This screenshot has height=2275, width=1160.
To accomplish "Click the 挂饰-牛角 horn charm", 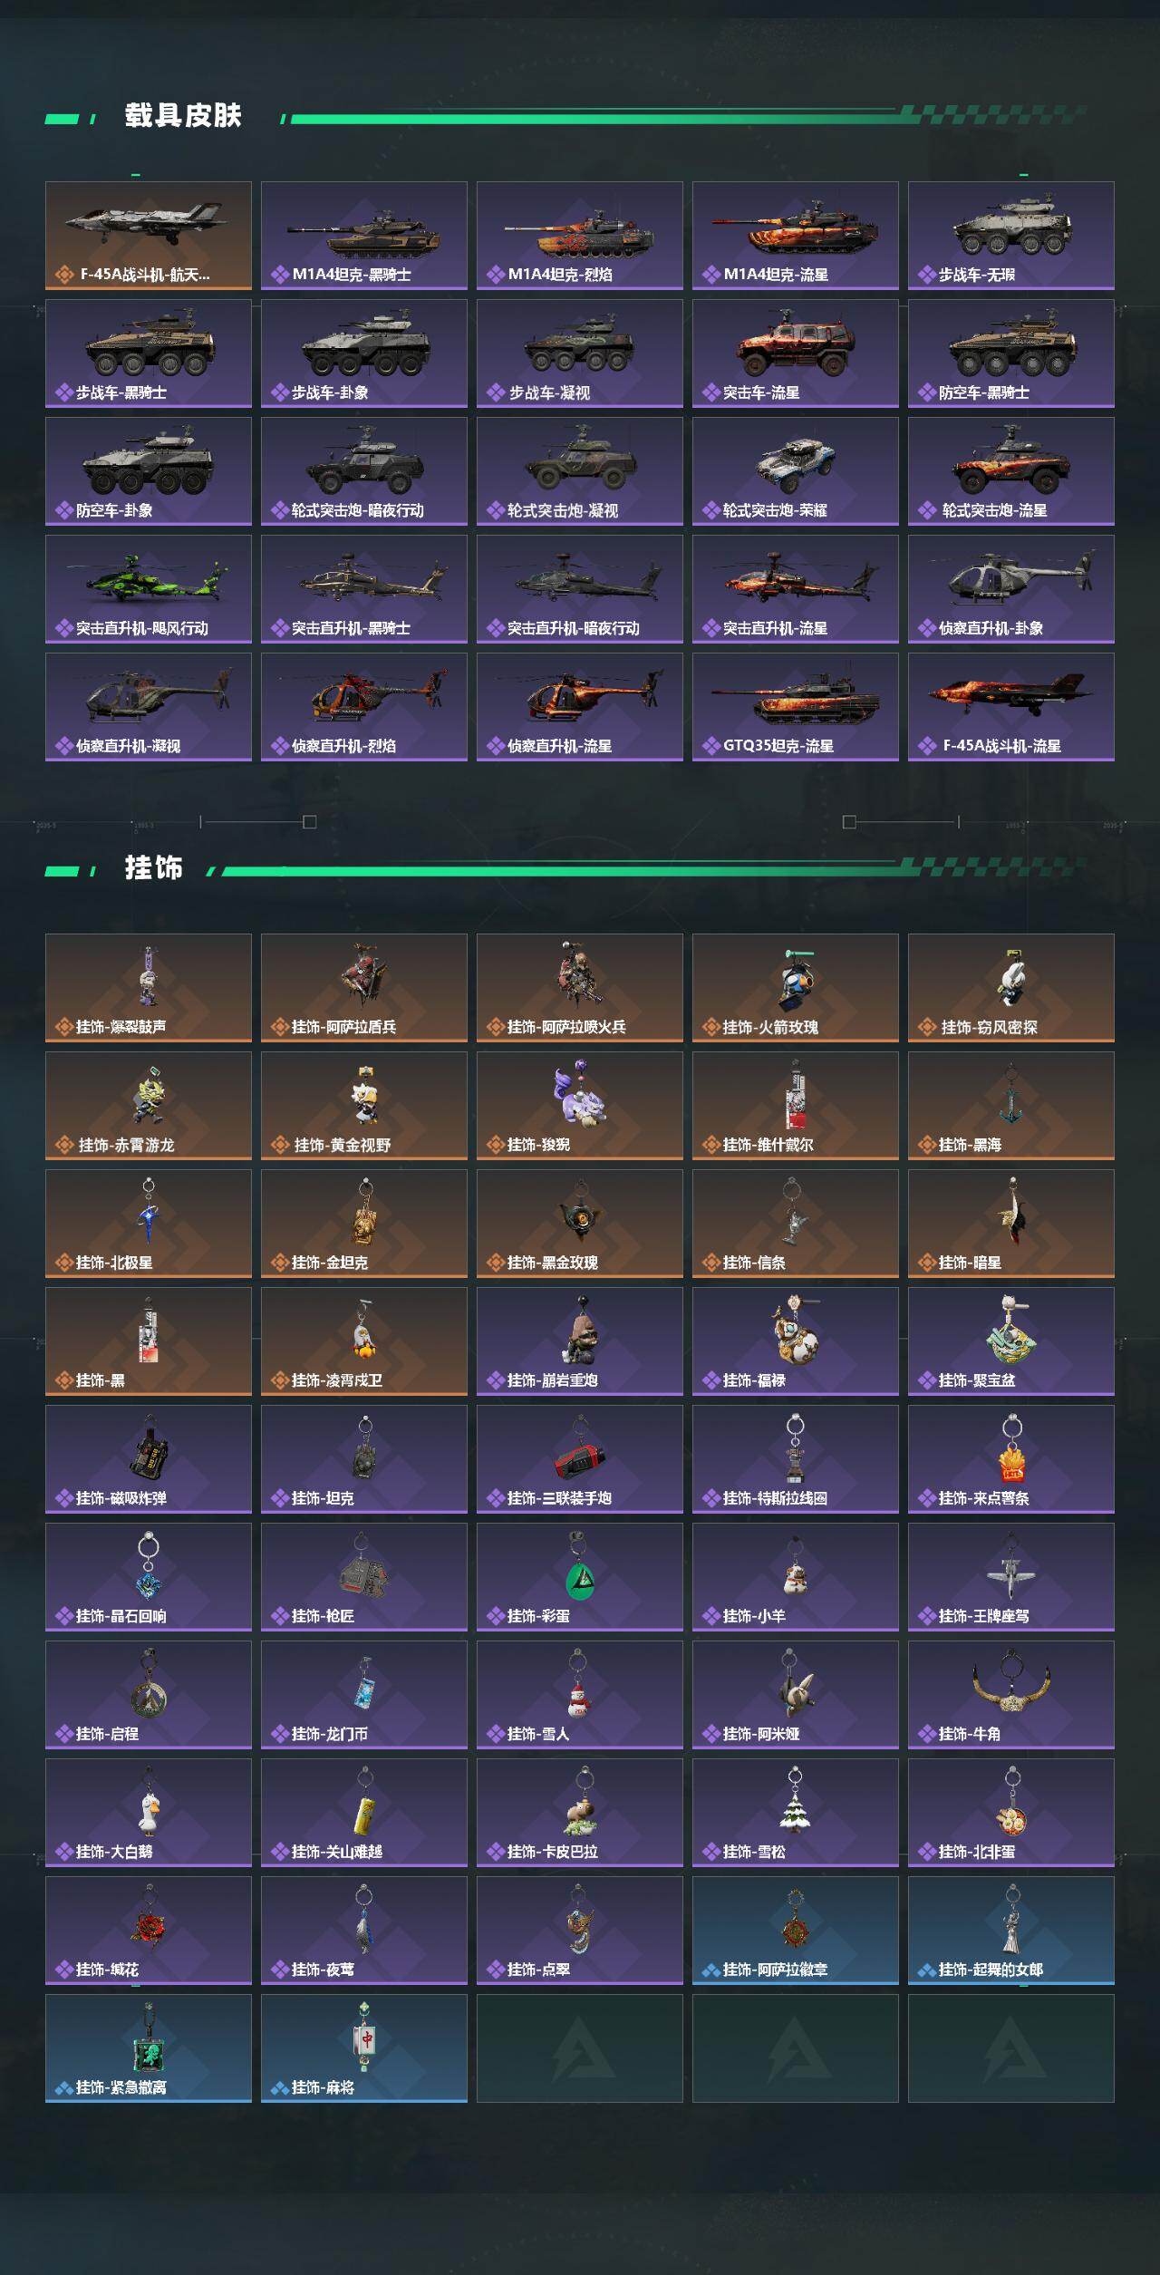I will pos(1011,1695).
